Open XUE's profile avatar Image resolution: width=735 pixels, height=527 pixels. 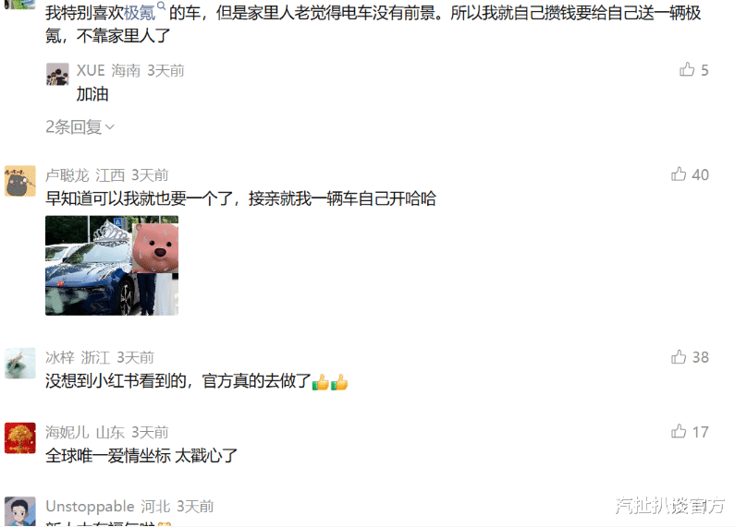click(x=57, y=74)
